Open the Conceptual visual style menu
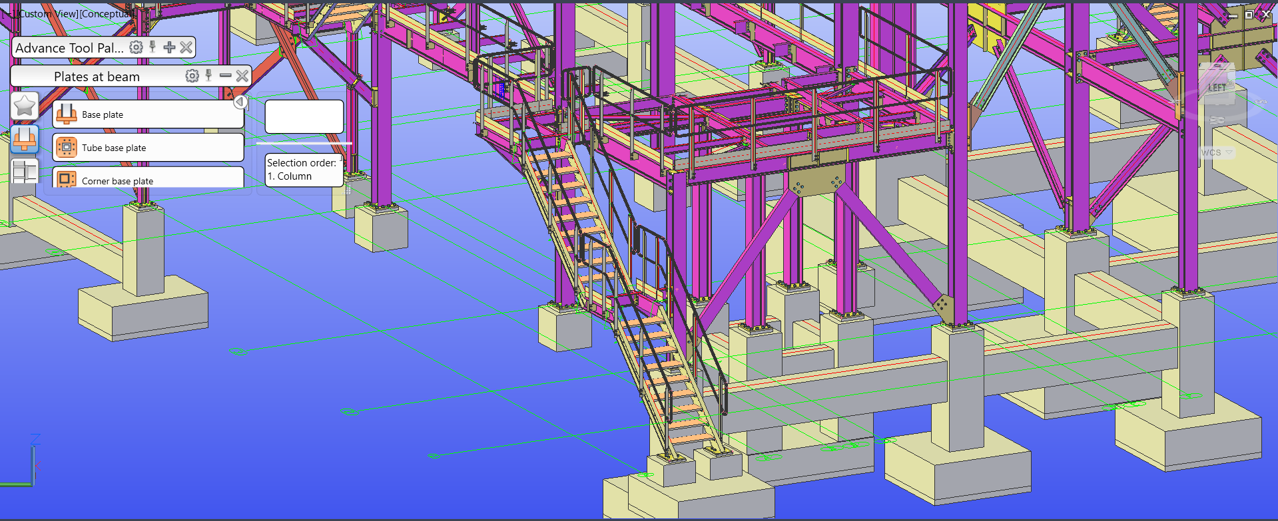1278x521 pixels. (107, 13)
